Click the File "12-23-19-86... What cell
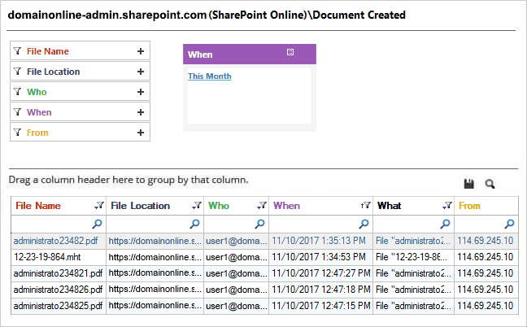Screen dimensions: 527x327 click(413, 257)
